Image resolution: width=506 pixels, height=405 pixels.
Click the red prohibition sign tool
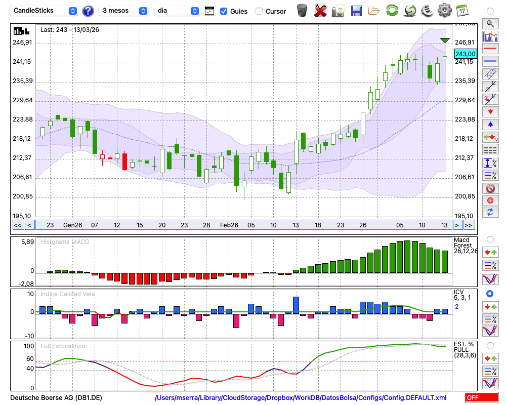(489, 188)
